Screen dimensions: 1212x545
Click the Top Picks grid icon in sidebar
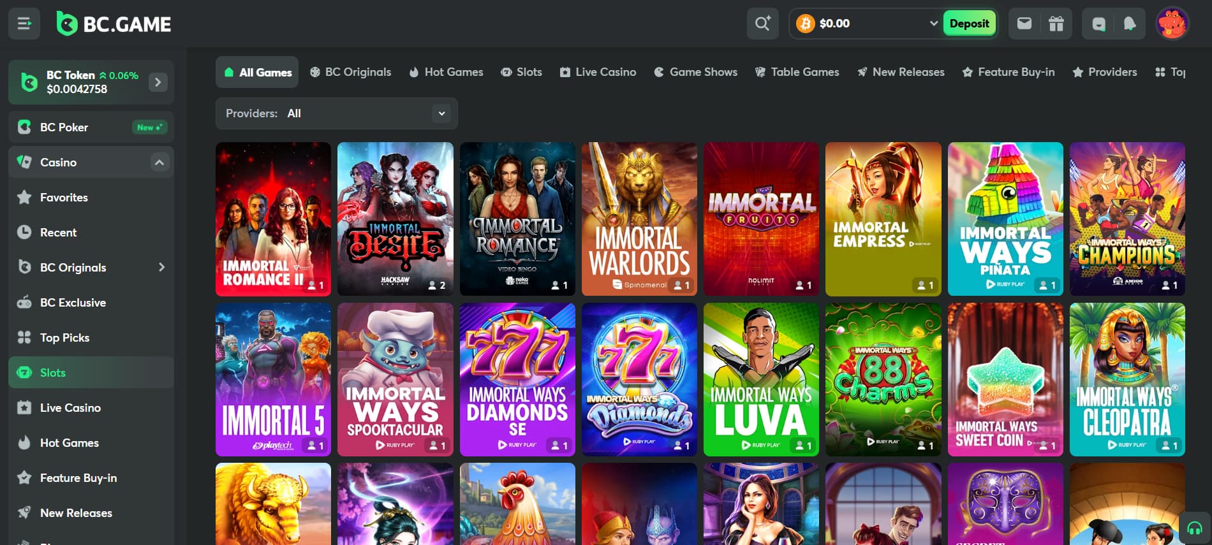coord(24,338)
